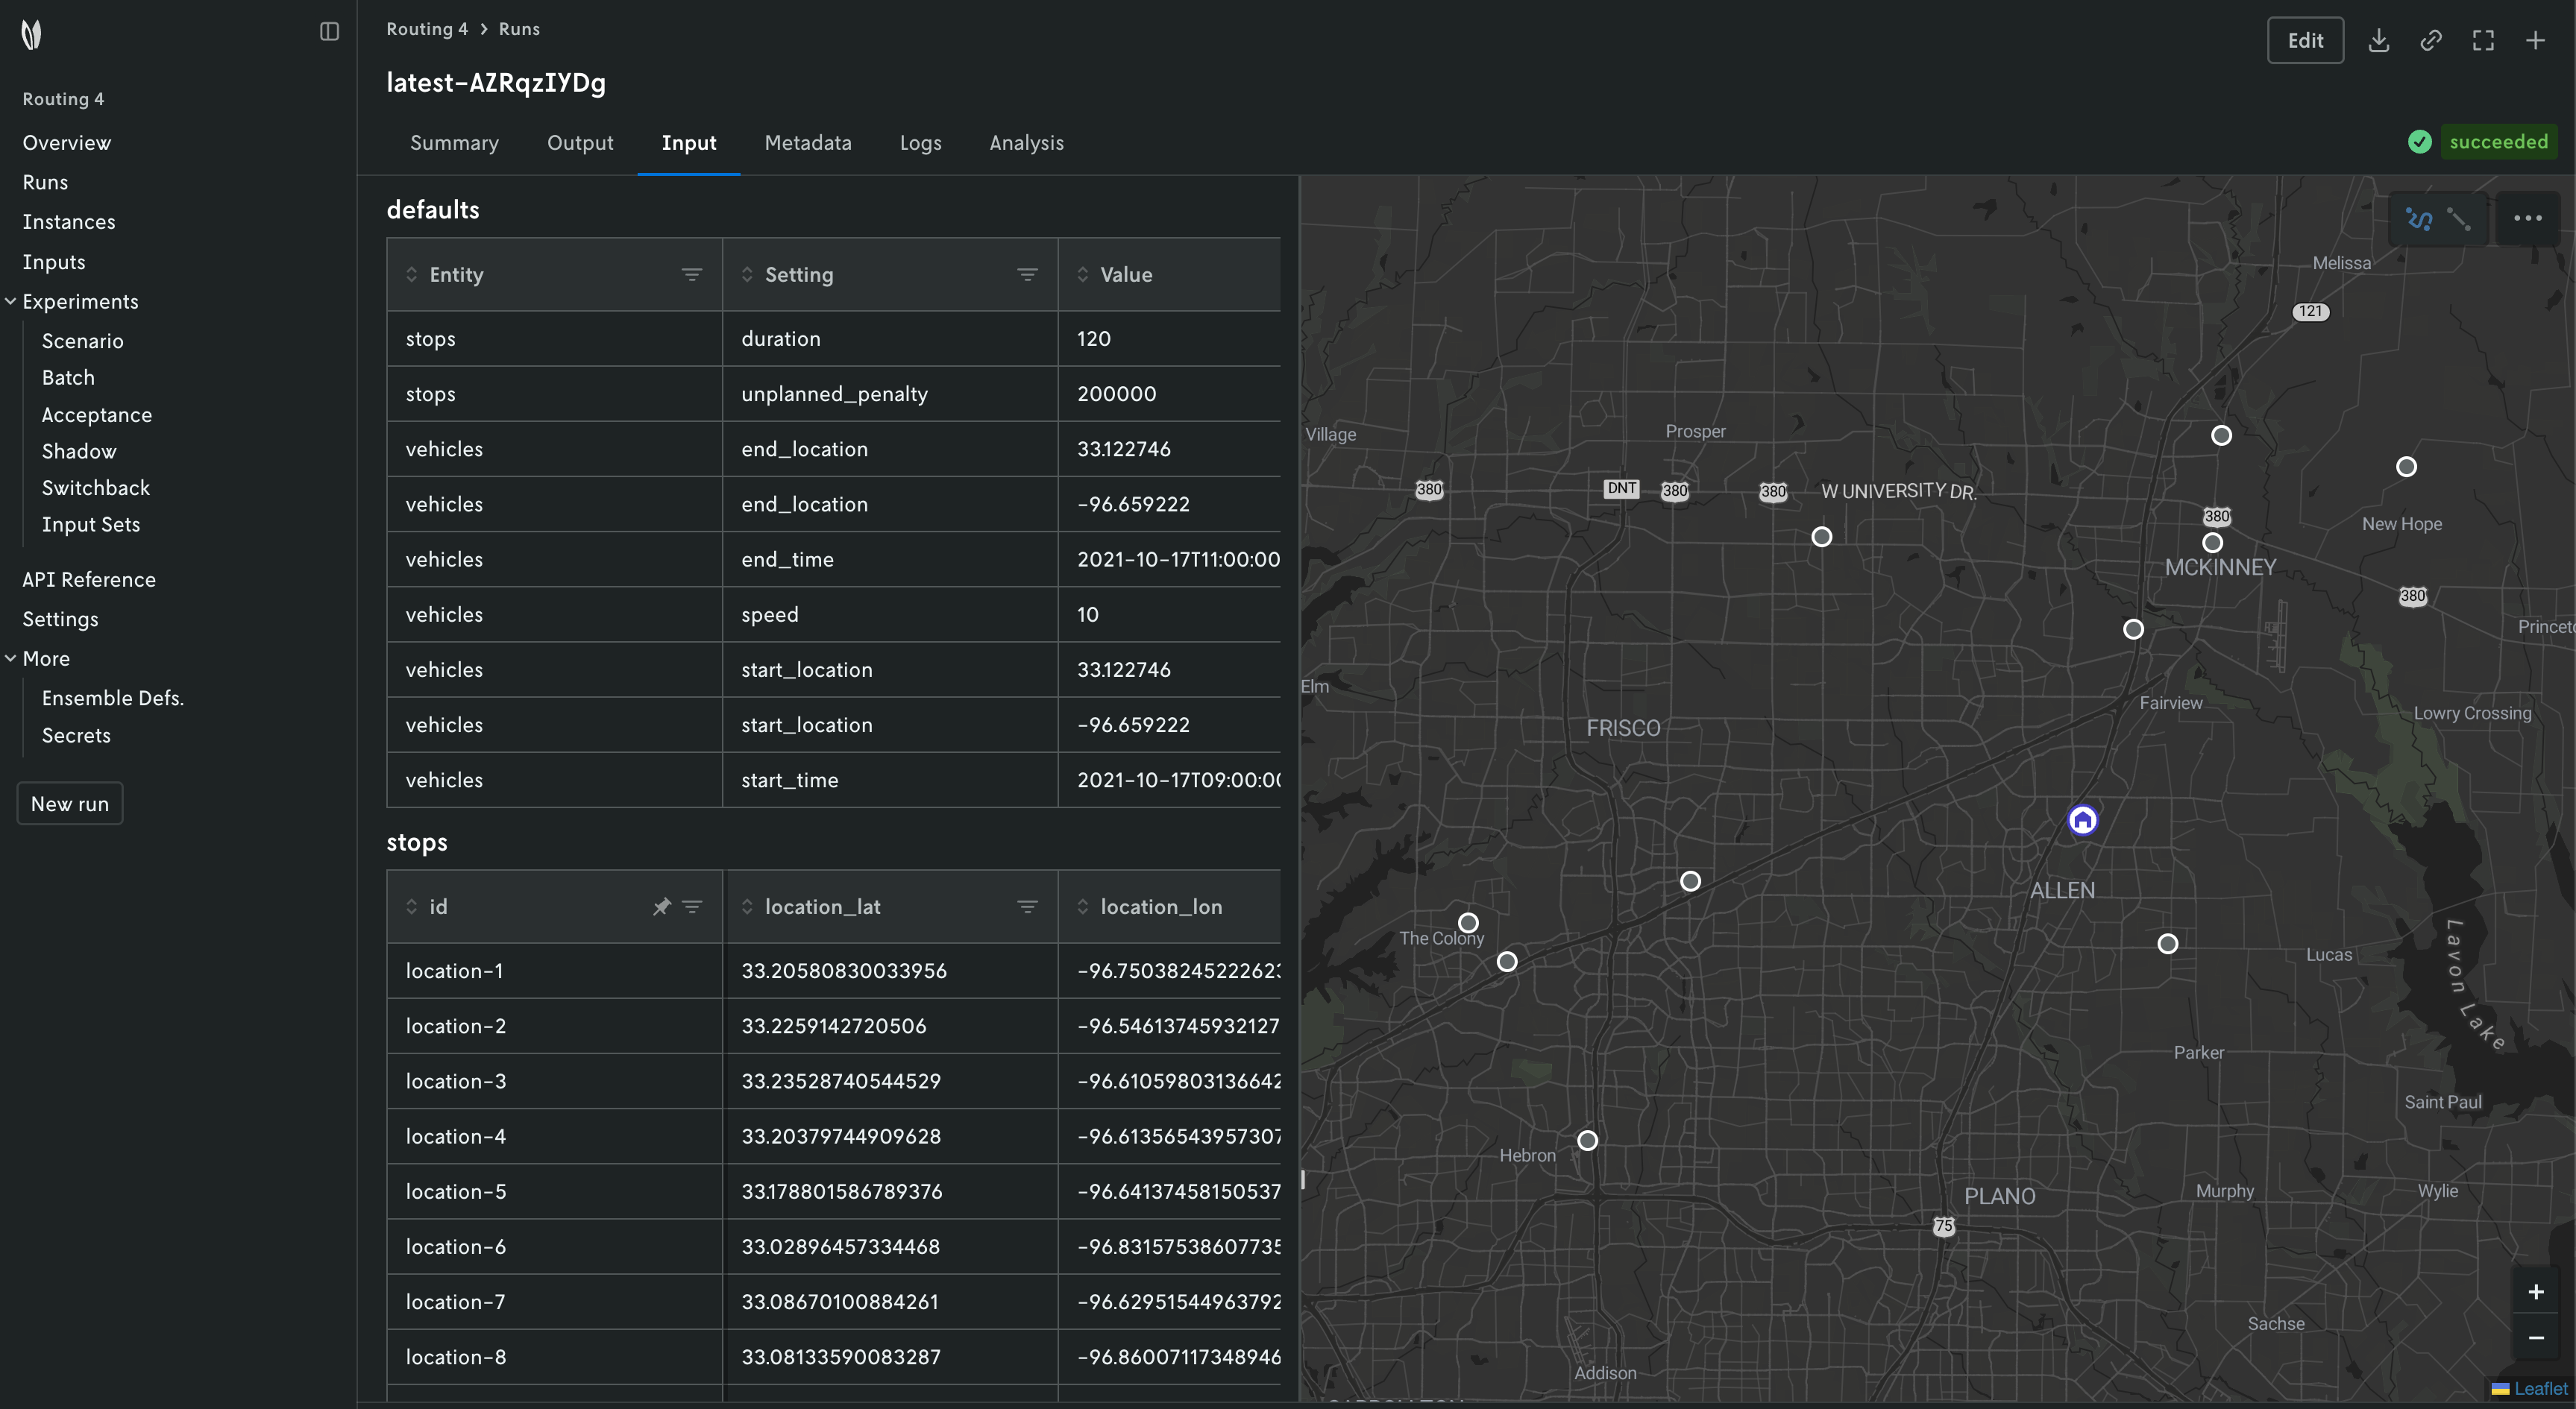Click the Nextmv leaf logo
2576x1409 pixels.
[x=31, y=35]
